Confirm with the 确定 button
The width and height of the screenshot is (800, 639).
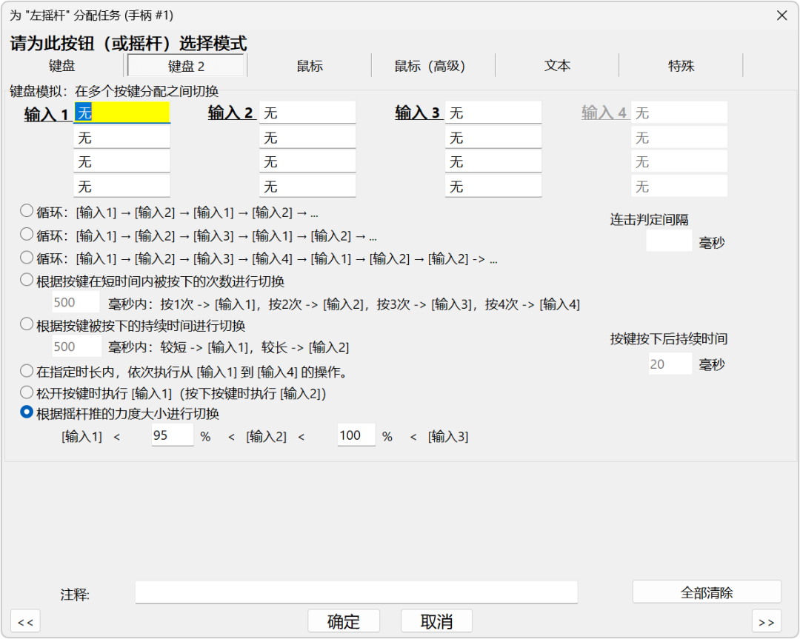[344, 621]
